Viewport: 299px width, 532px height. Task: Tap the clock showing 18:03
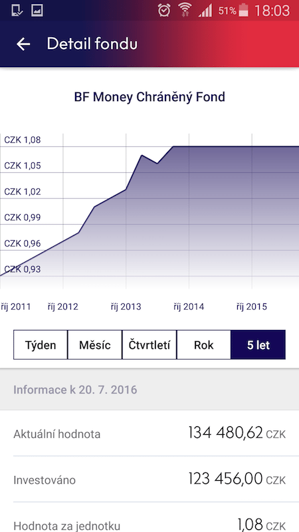[272, 11]
